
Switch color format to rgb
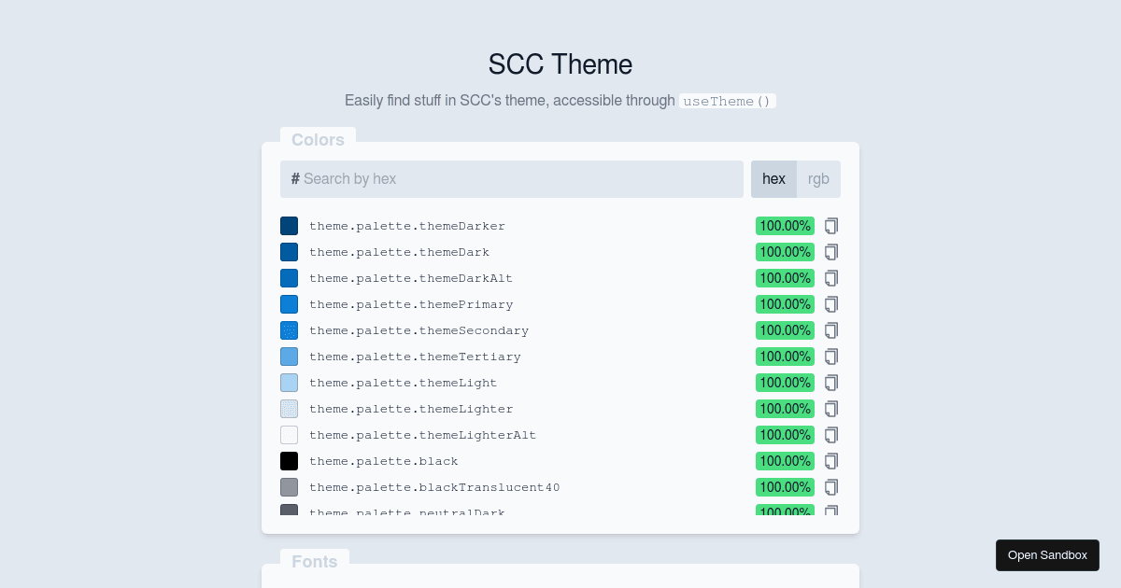(818, 179)
